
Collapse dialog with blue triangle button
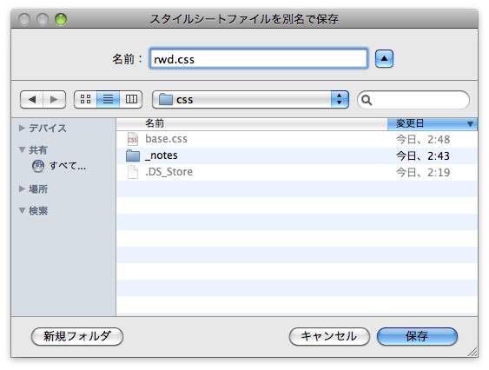[x=384, y=59]
